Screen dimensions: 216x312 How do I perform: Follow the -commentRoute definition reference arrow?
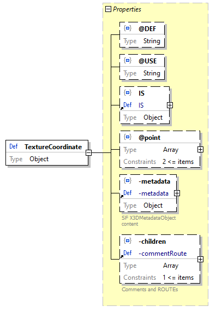(122, 256)
